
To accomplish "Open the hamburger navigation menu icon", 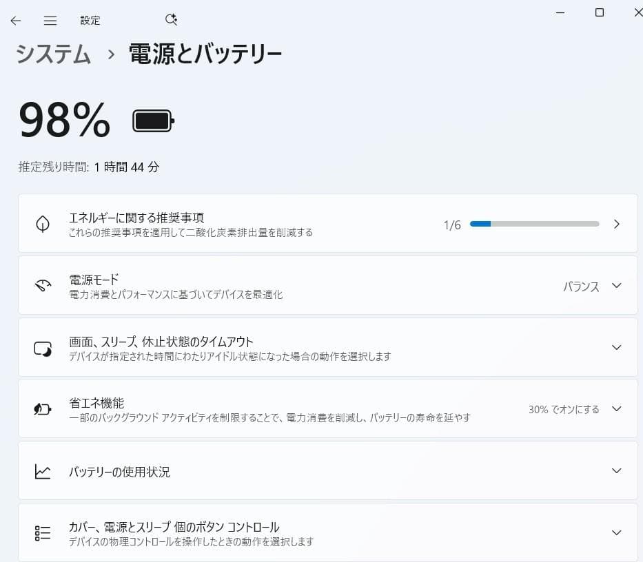I will point(50,20).
